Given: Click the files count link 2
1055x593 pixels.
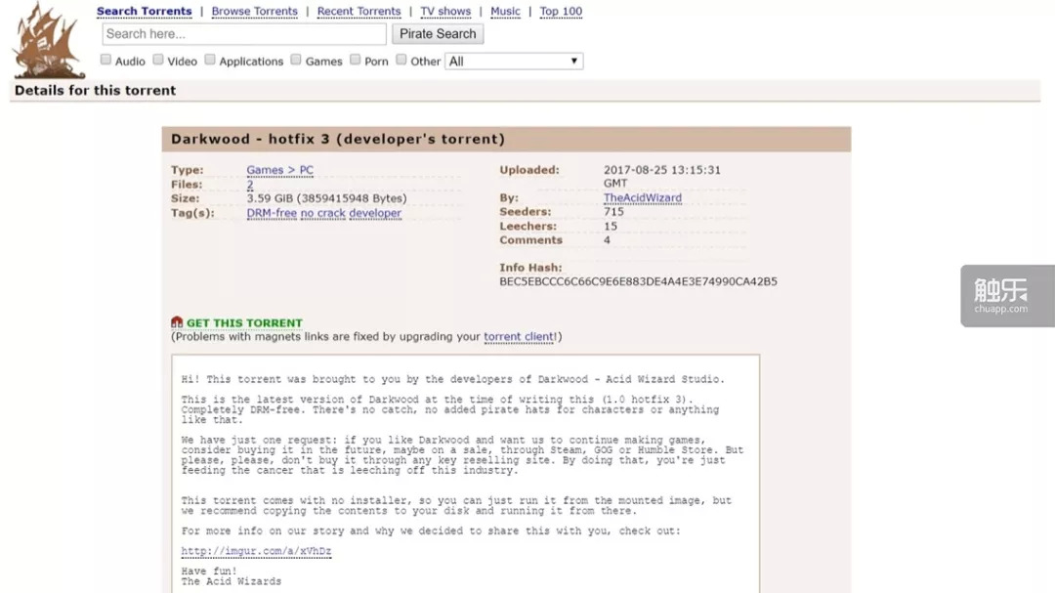Looking at the screenshot, I should pyautogui.click(x=250, y=185).
